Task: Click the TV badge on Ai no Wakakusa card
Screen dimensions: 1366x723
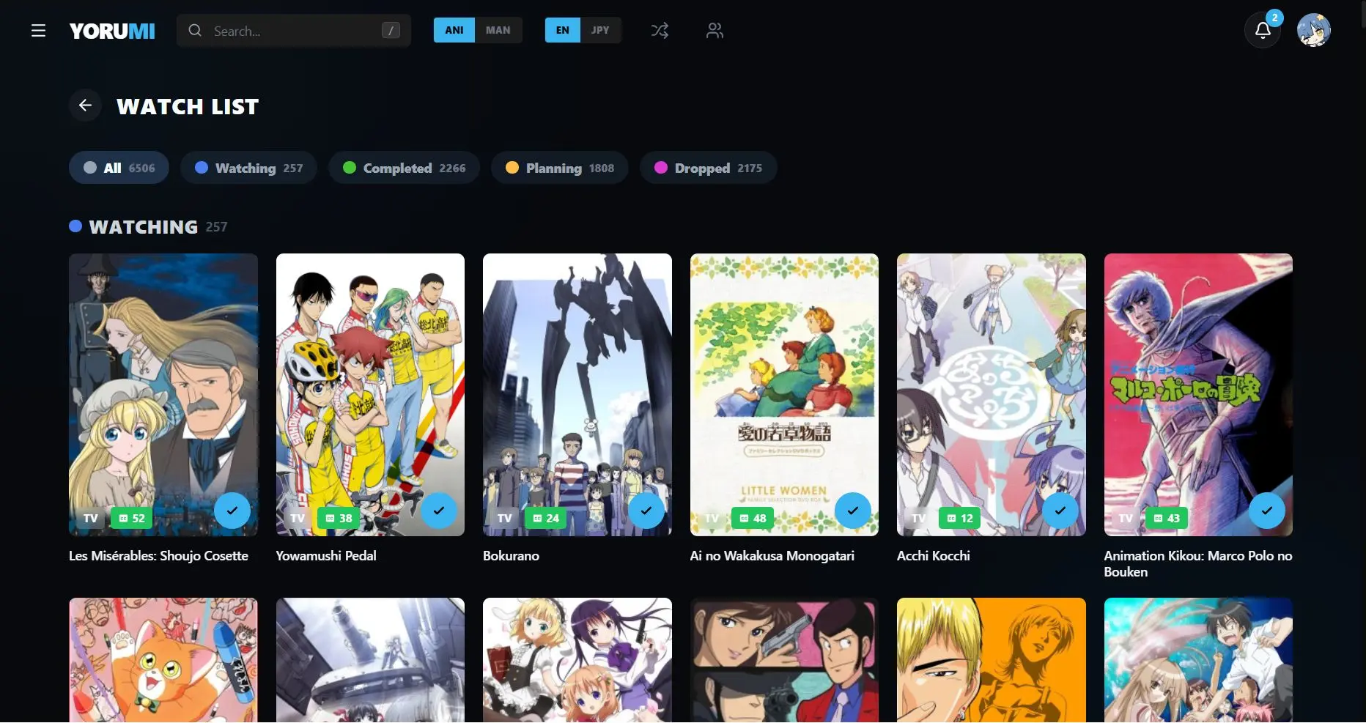Action: pos(712,518)
